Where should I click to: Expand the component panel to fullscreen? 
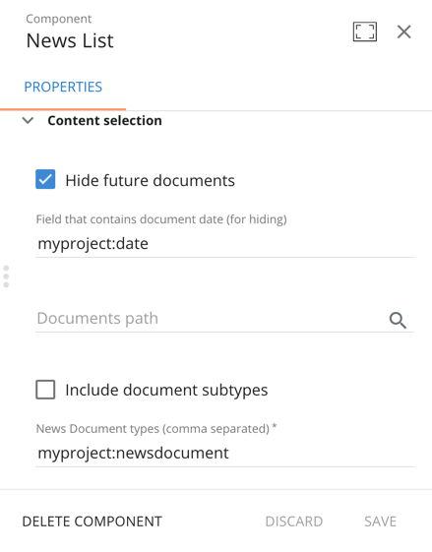click(365, 31)
